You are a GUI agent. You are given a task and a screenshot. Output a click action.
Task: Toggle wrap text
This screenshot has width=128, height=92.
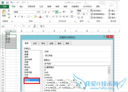click(72, 12)
